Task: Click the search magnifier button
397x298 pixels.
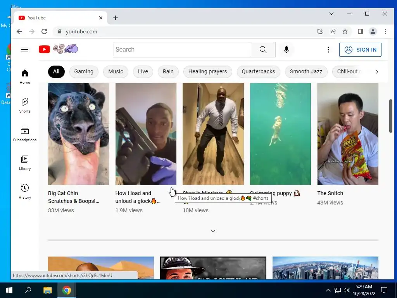Action: (263, 50)
